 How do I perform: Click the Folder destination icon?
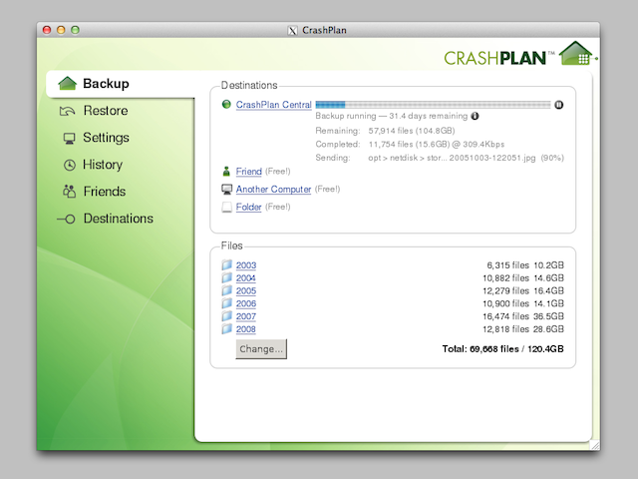pyautogui.click(x=226, y=207)
